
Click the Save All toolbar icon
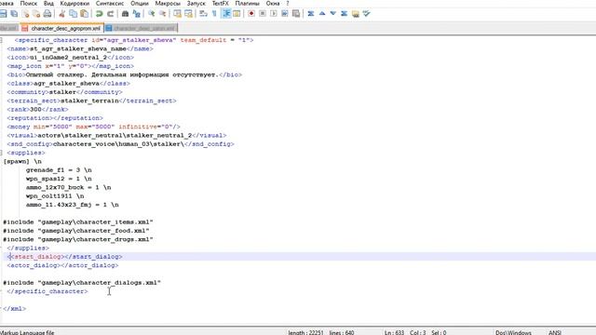click(x=14, y=14)
